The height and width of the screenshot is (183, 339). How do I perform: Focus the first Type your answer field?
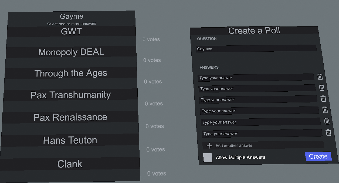256,77
